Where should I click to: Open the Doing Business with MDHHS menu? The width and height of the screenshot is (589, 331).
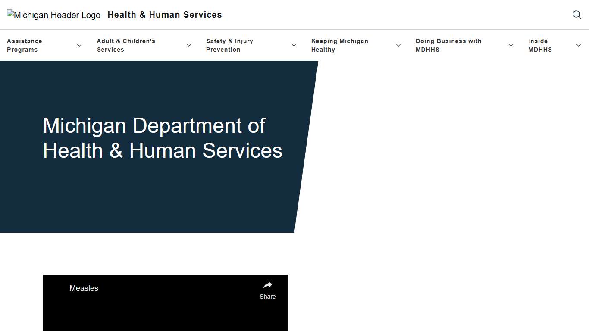[448, 45]
